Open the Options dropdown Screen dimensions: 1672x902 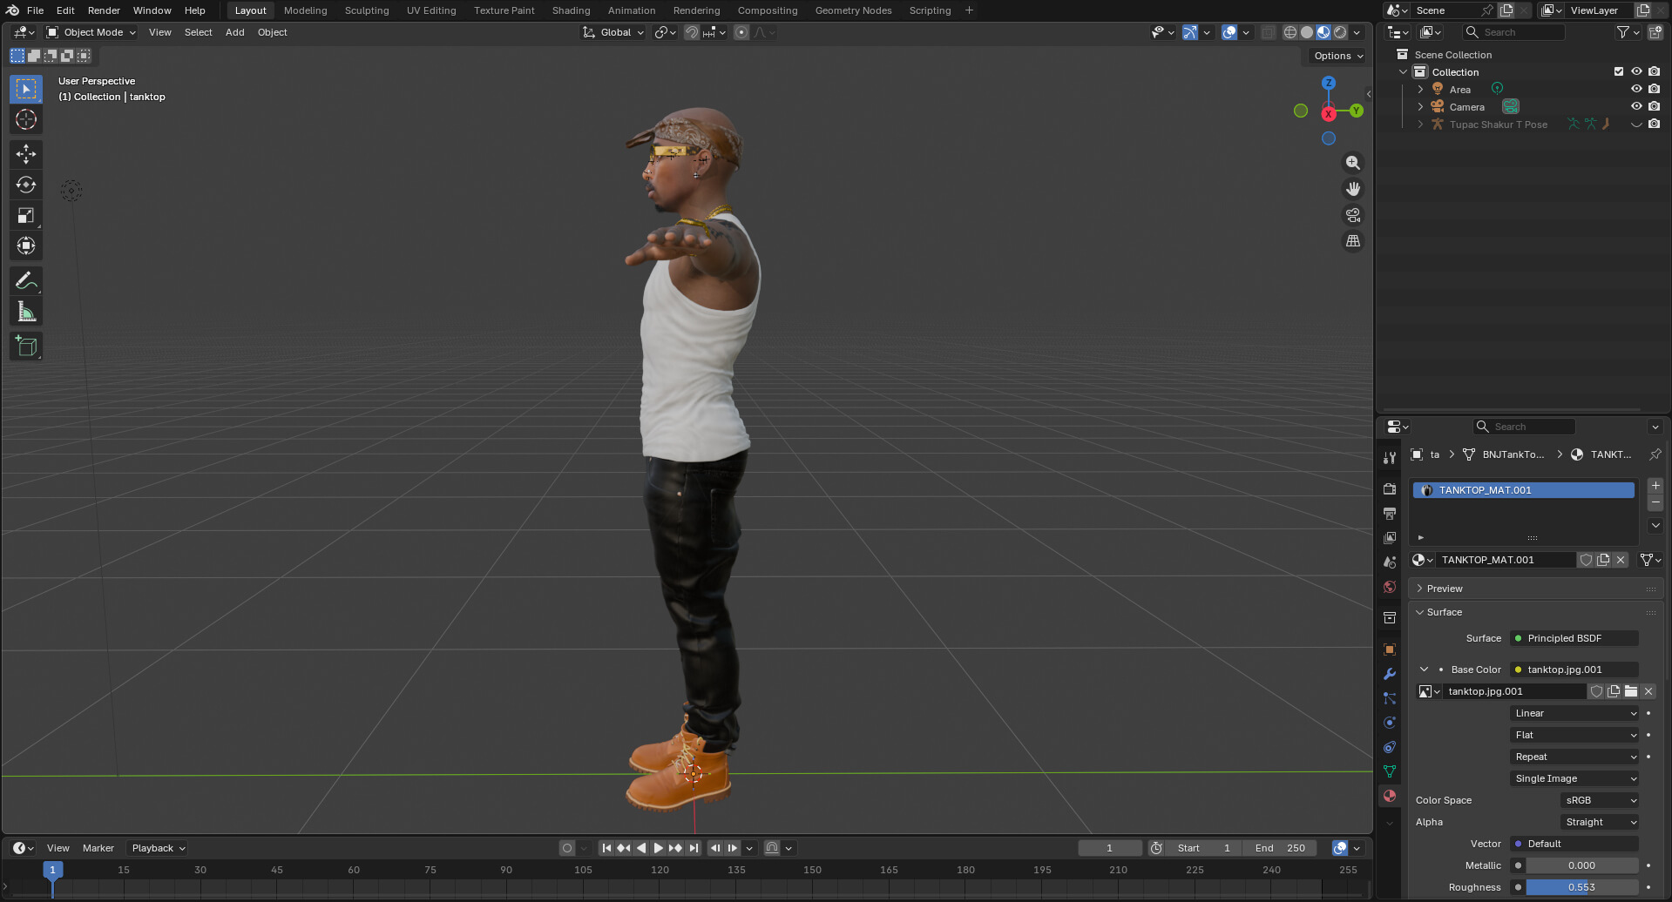[1337, 56]
